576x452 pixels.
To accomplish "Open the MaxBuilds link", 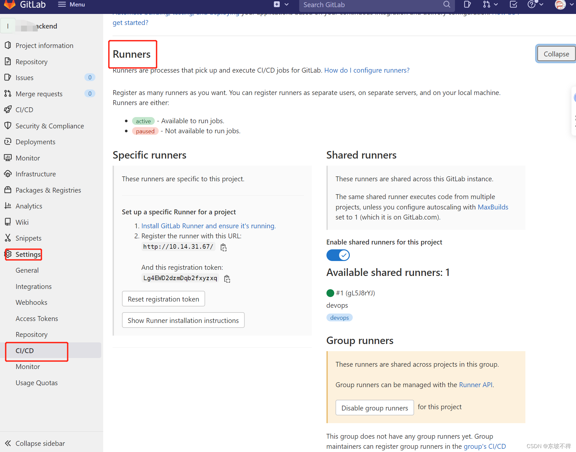I will 493,207.
